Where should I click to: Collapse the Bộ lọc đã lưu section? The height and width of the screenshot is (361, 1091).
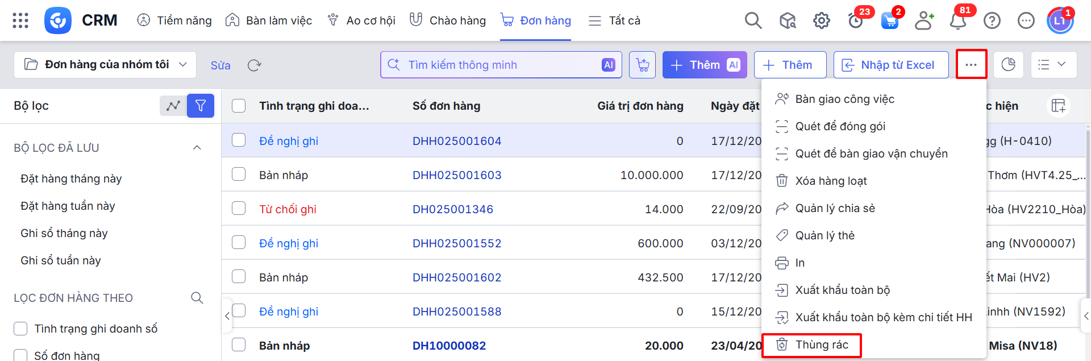pyautogui.click(x=197, y=148)
